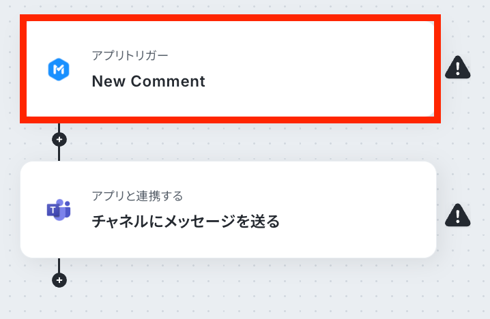Click canvas right of Teams warning icon

(480, 215)
